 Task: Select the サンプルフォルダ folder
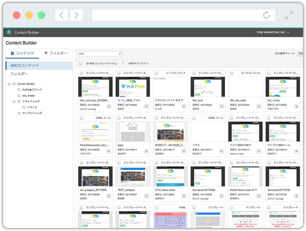coord(32,113)
